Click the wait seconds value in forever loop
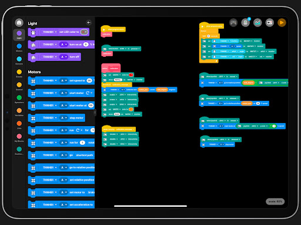Screen dimensions: 301x225 208,36
